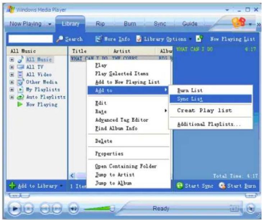Switch to the Guide tab
262x220 pixels.
(x=190, y=24)
